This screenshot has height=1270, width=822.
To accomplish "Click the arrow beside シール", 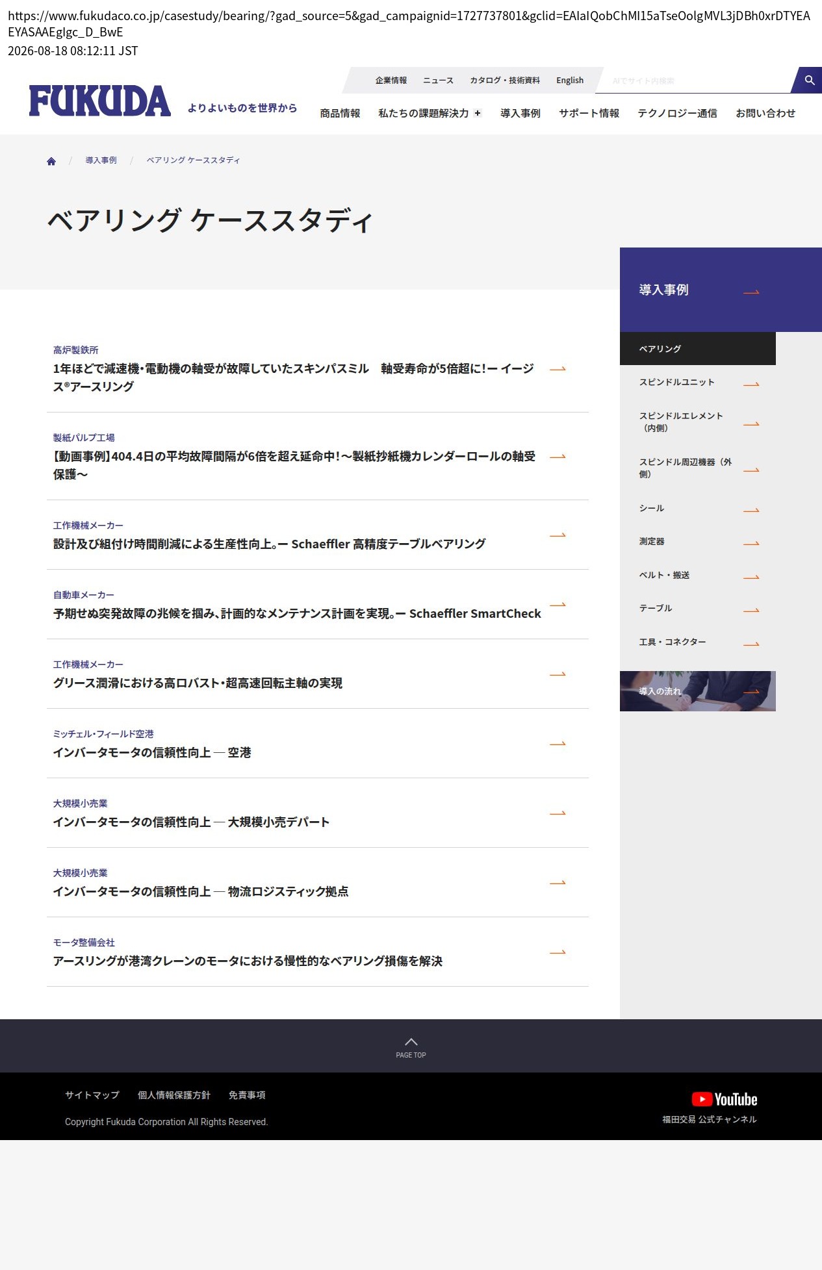I will [751, 510].
